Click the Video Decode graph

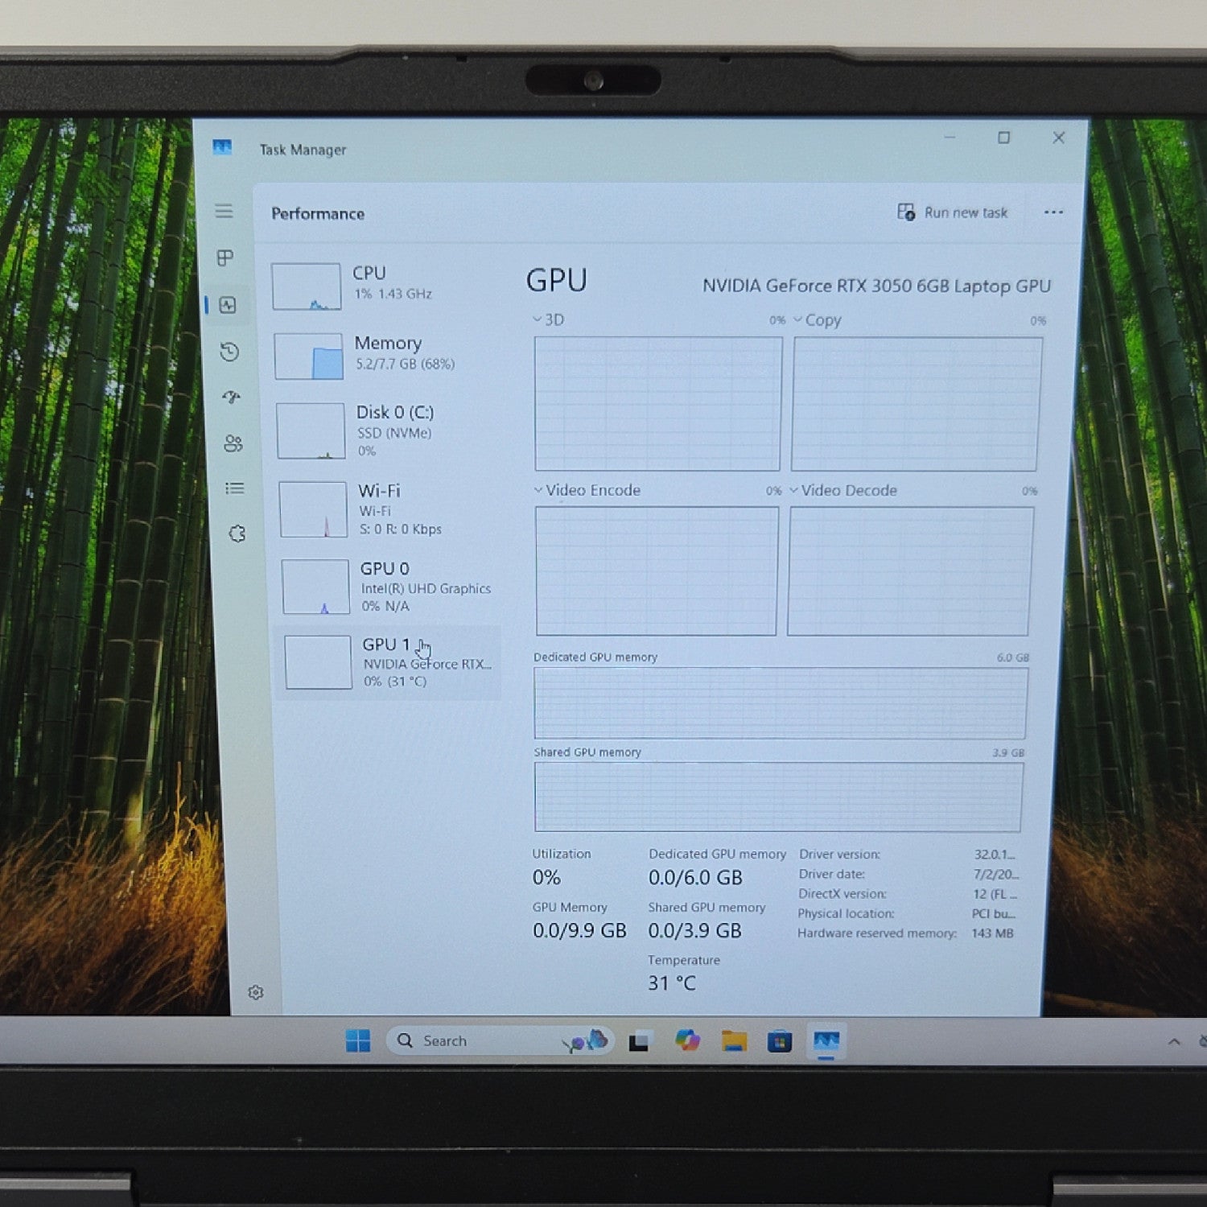(x=910, y=571)
